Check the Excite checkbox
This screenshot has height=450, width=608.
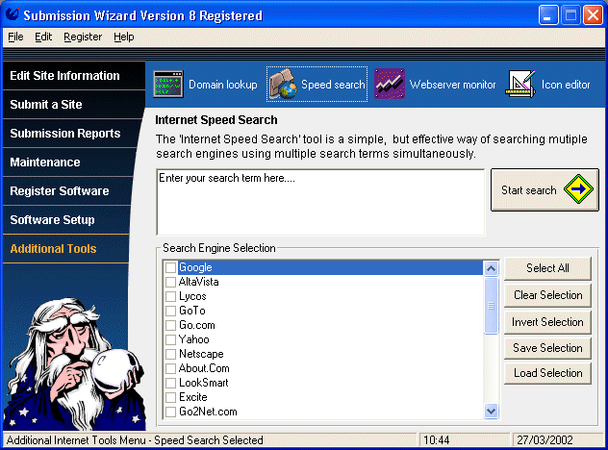(x=170, y=397)
